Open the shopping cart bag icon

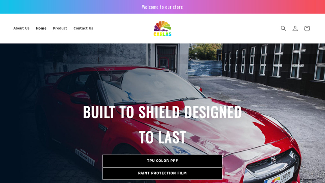307,28
